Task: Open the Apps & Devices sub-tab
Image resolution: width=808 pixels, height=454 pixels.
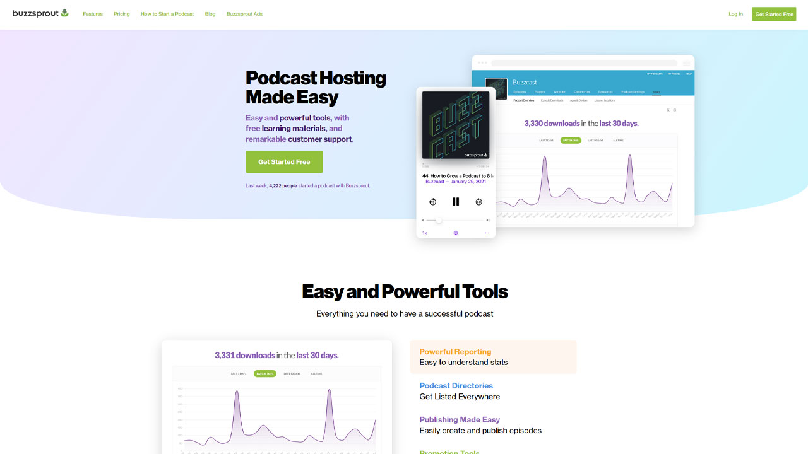Action: 579,100
